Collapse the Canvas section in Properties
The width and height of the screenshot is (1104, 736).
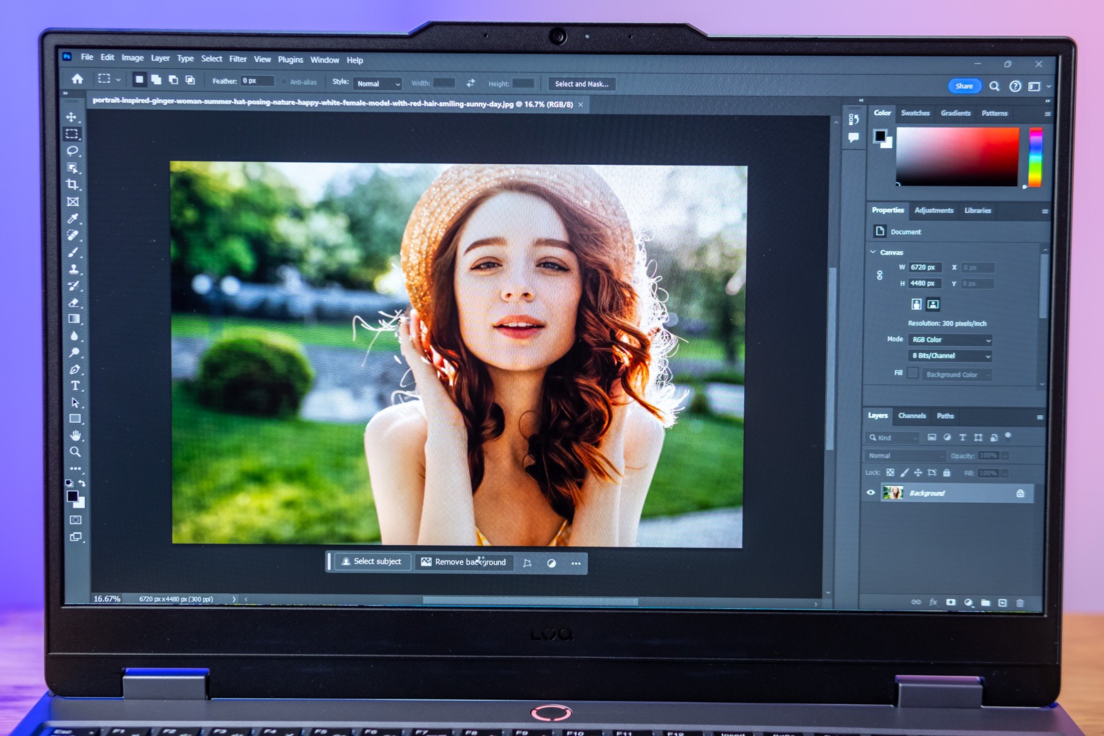[x=873, y=252]
